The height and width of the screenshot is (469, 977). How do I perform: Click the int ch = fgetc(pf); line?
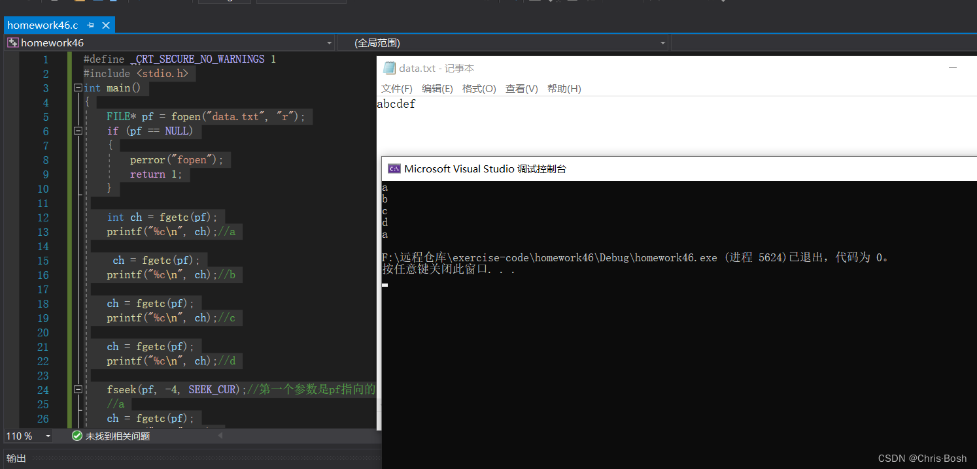pos(162,218)
